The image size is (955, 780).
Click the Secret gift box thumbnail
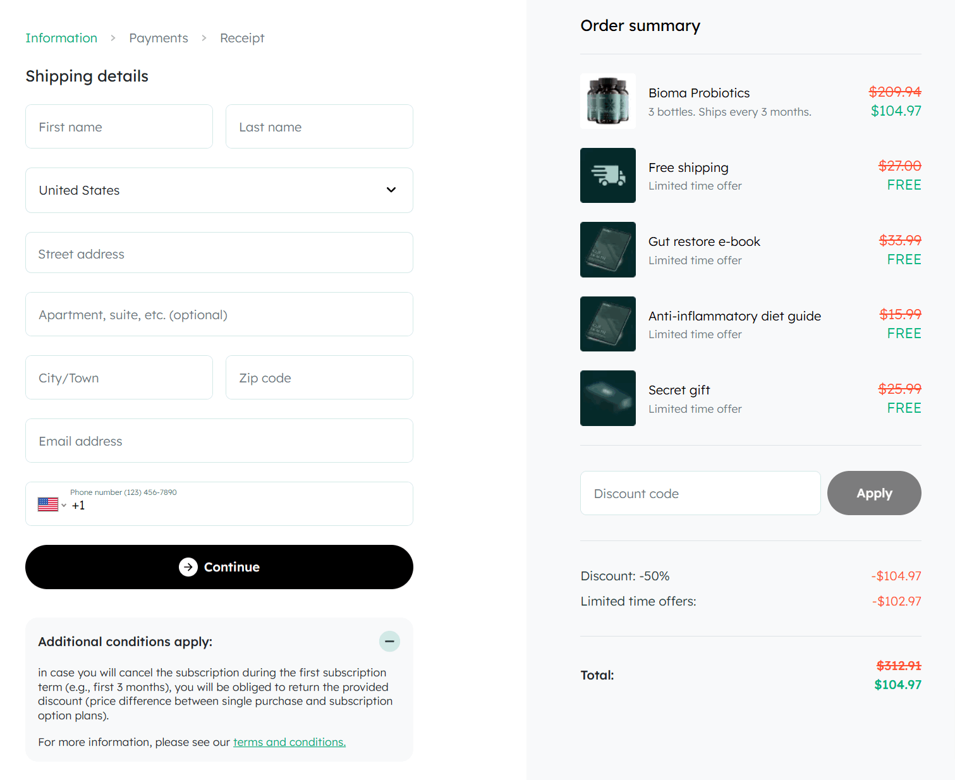coord(607,398)
